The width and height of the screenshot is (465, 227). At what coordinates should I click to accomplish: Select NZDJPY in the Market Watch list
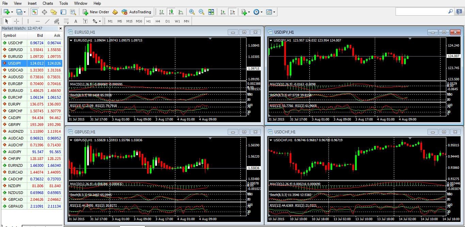point(14,186)
